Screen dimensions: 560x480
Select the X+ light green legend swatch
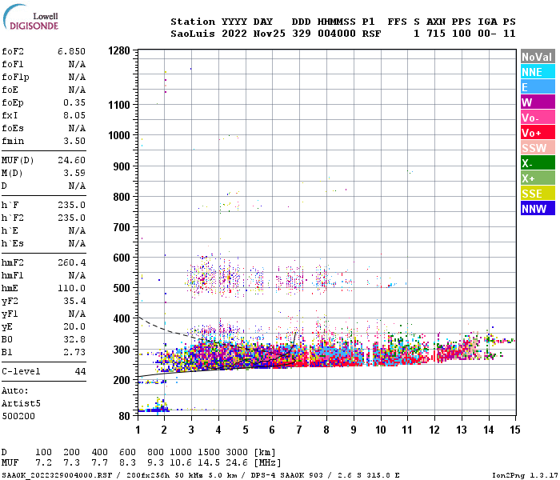coord(538,178)
